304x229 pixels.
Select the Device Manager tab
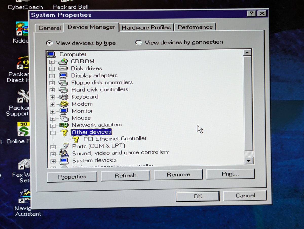[91, 27]
